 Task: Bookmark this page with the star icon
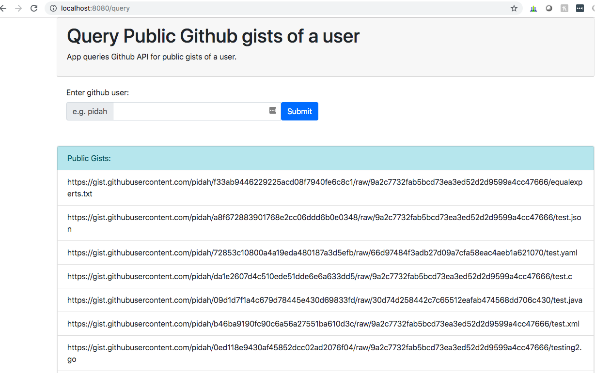click(x=514, y=8)
